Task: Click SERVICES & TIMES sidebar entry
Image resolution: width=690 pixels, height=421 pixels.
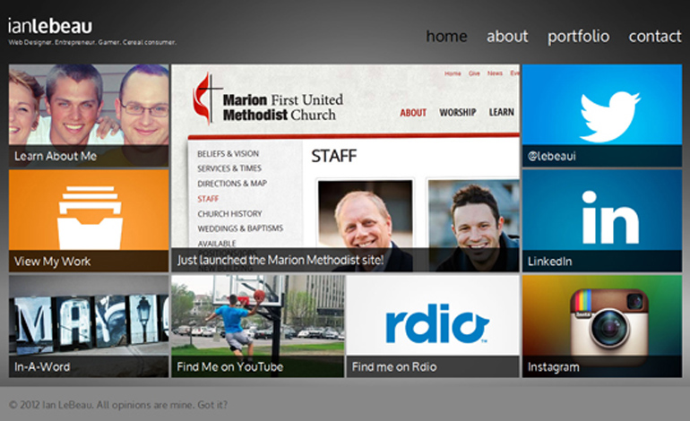Action: tap(229, 168)
